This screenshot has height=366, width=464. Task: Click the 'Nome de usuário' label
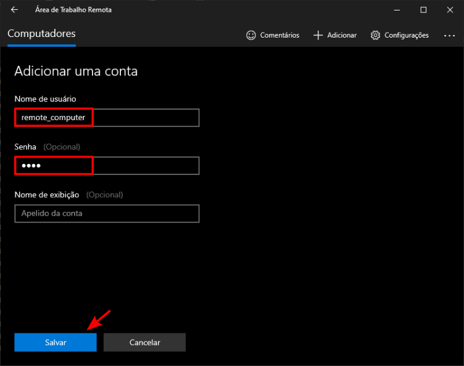click(45, 99)
